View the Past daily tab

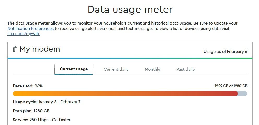click(185, 69)
